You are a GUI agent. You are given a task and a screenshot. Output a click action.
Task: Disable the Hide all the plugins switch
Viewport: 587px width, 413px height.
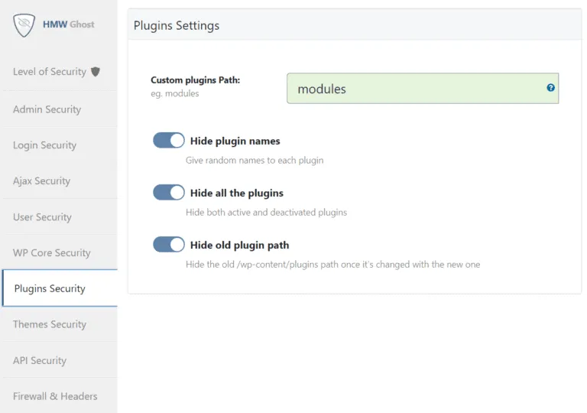[x=169, y=193]
